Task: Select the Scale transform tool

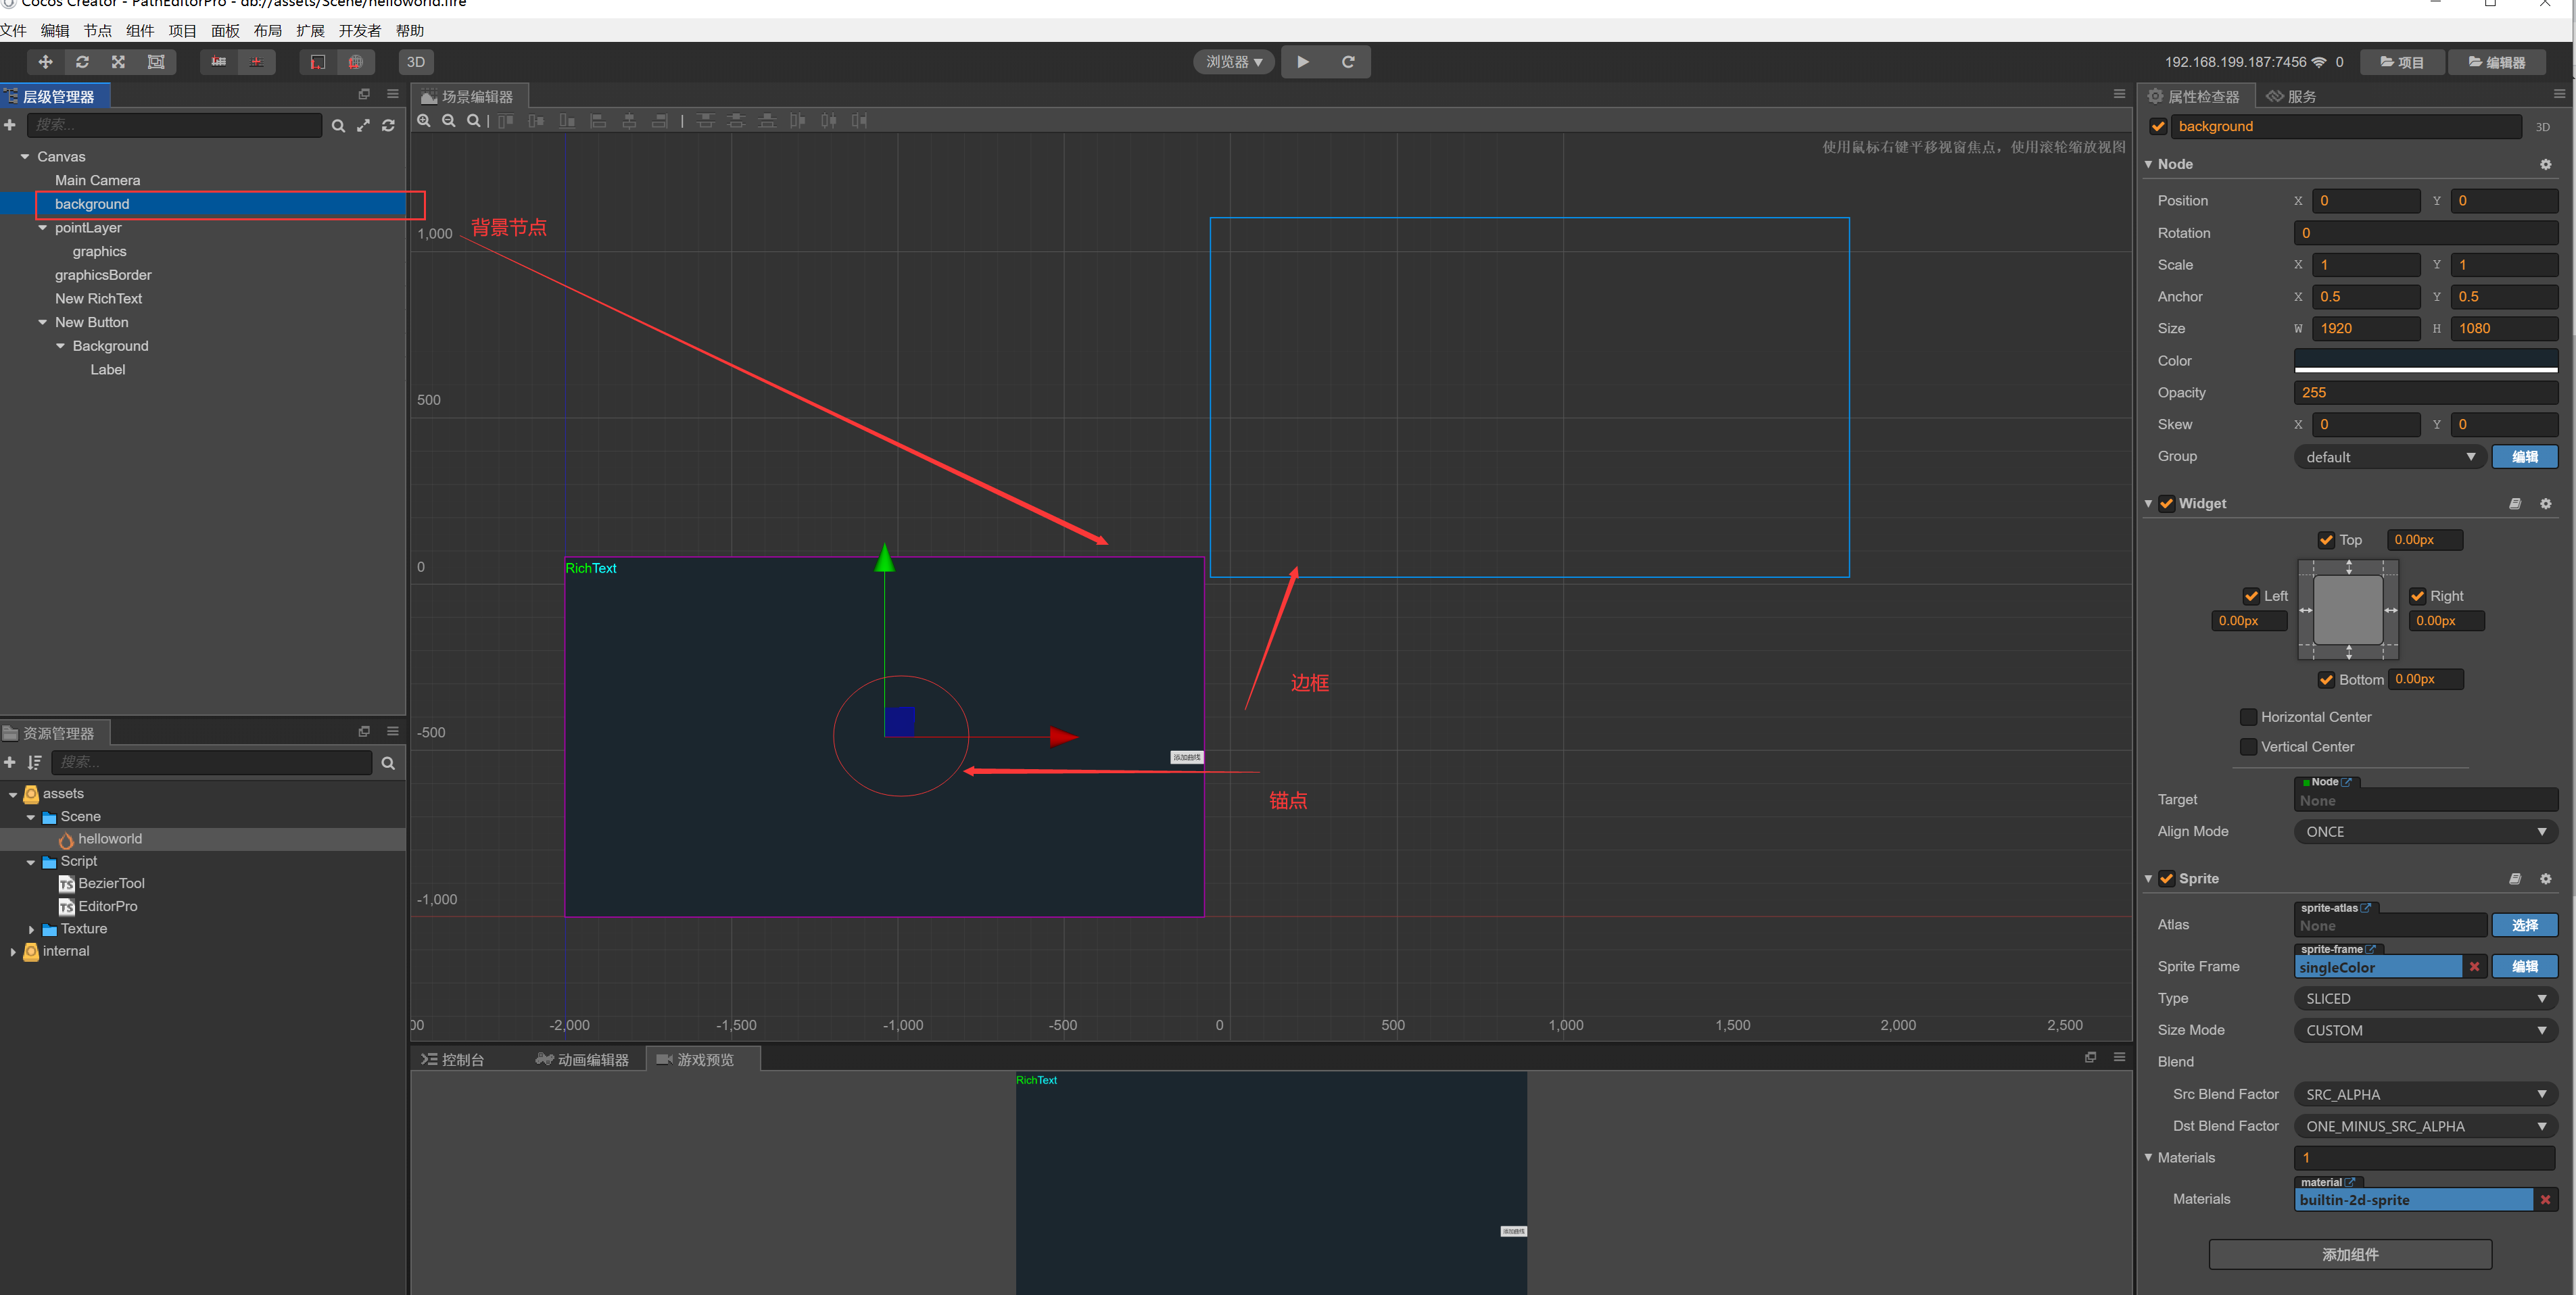Action: (118, 62)
